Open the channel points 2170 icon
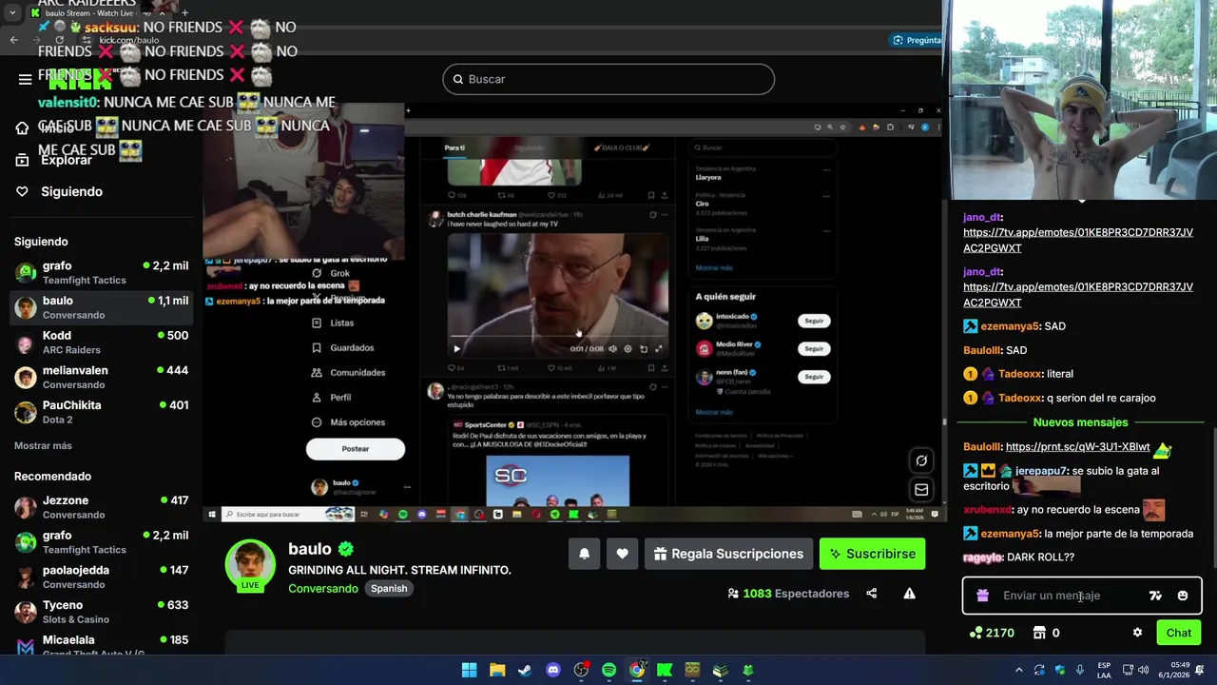 click(x=976, y=633)
